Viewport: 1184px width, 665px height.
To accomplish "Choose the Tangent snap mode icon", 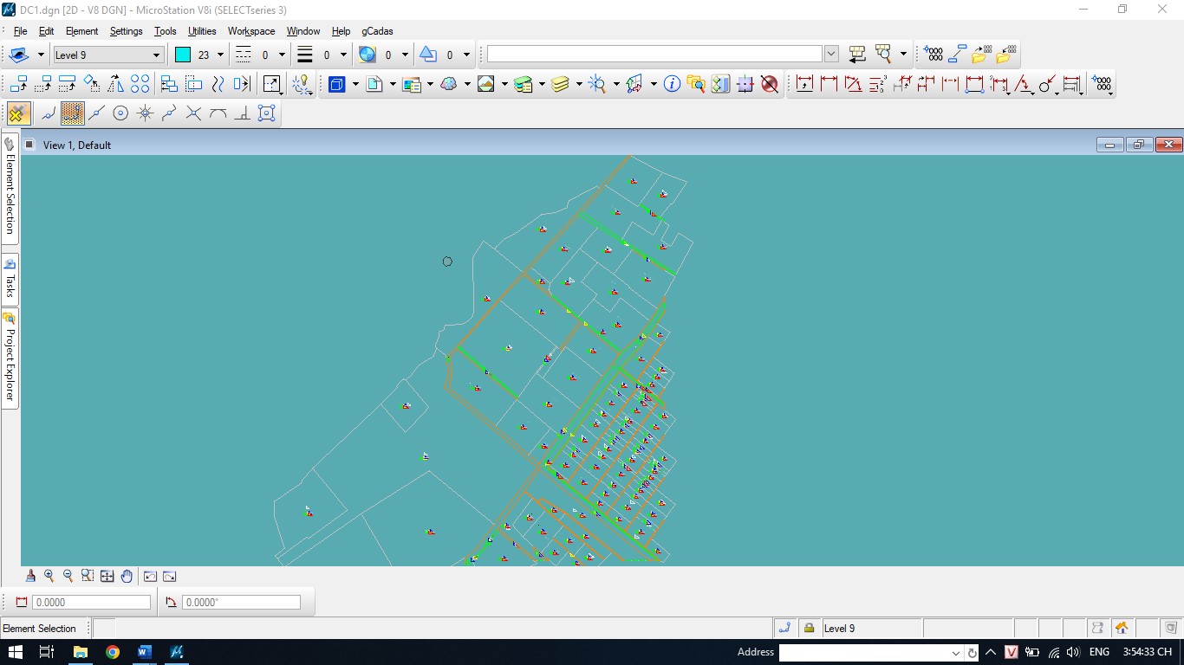I will 218,113.
